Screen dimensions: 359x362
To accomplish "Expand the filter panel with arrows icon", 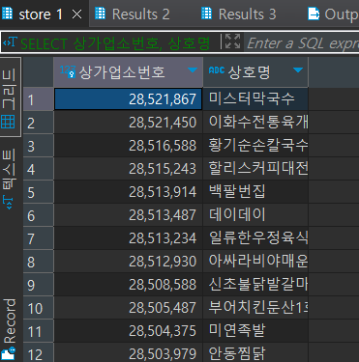I will tap(232, 42).
